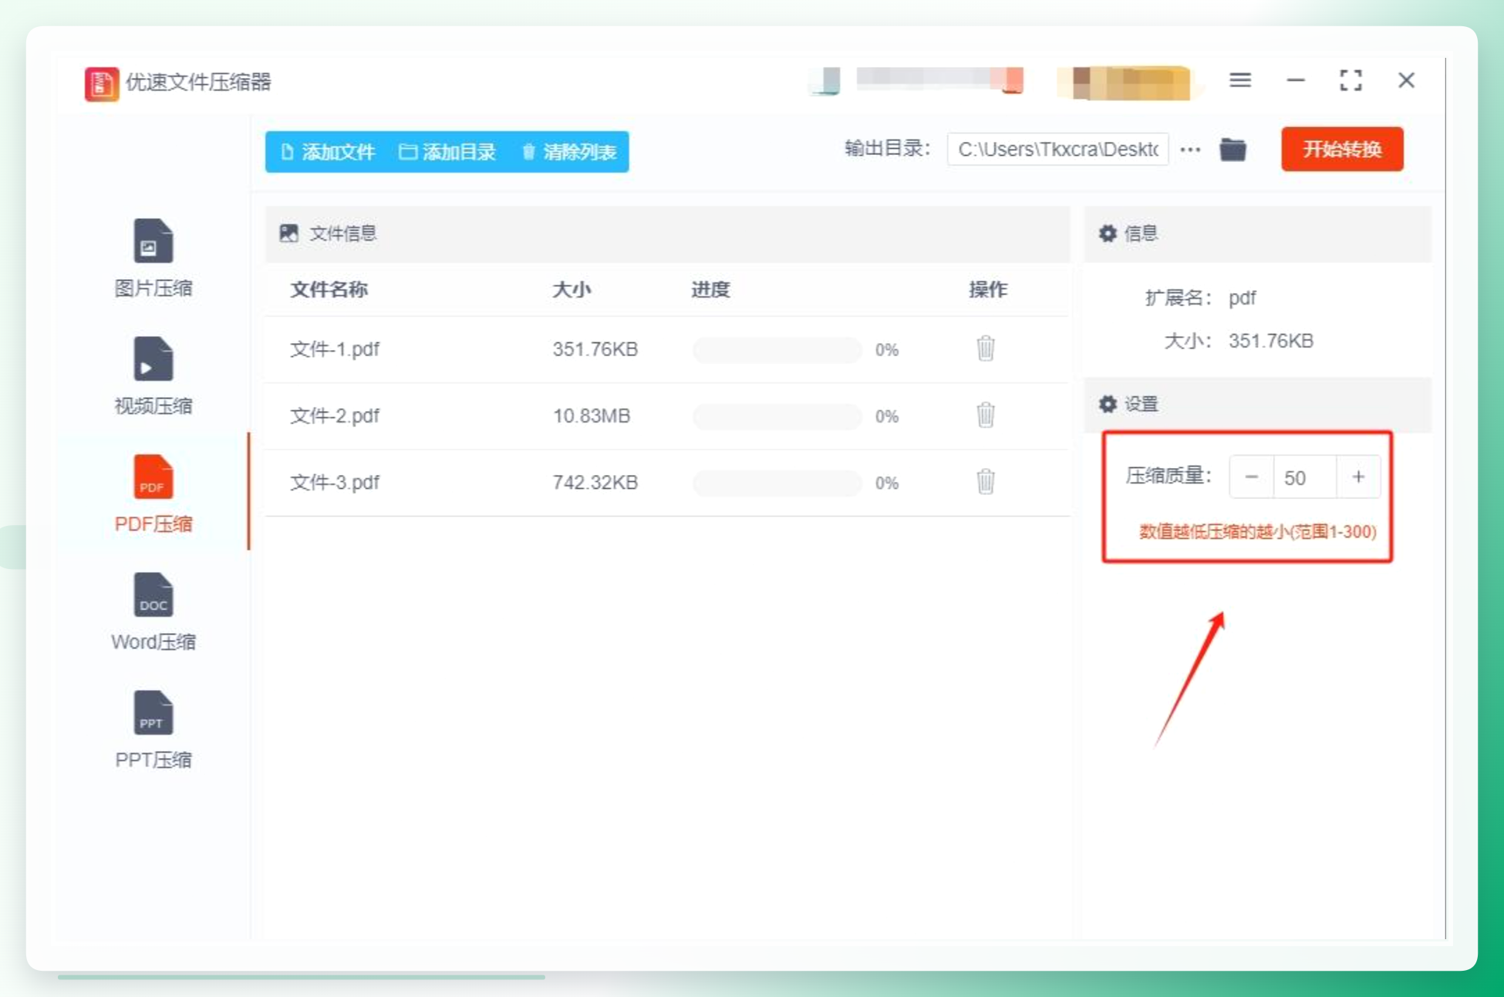Select the PDF压缩 sidebar icon
Image resolution: width=1504 pixels, height=997 pixels.
[x=153, y=477]
